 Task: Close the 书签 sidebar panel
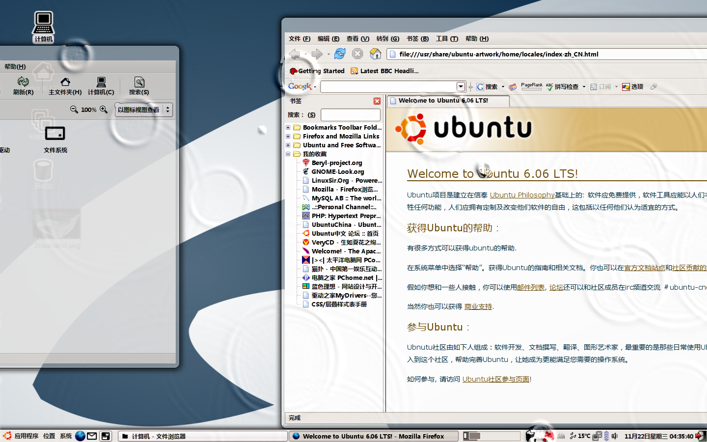tap(377, 101)
